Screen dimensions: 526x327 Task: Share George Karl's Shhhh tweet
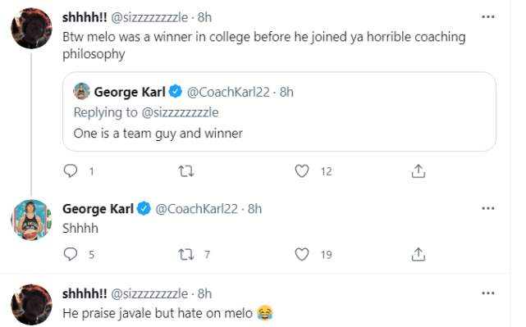[419, 254]
